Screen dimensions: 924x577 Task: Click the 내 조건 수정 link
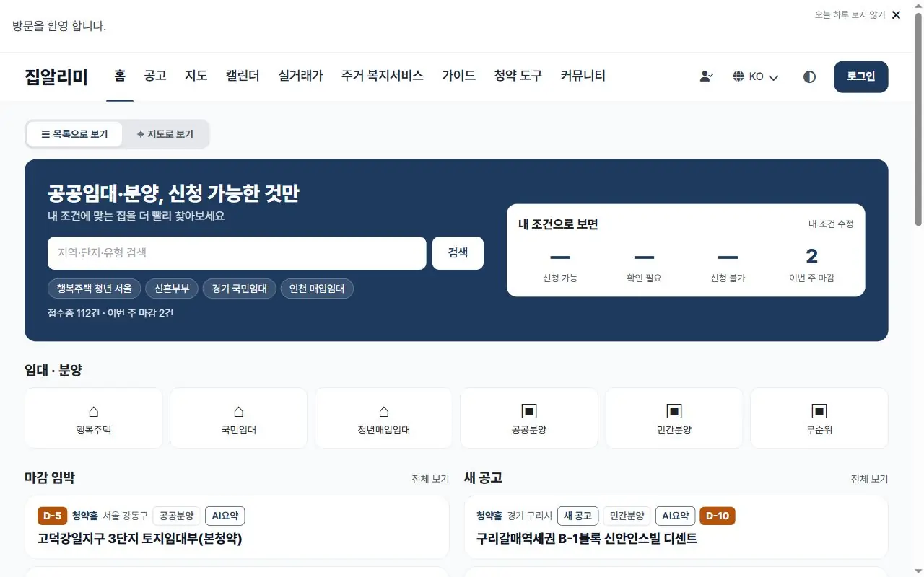click(831, 224)
